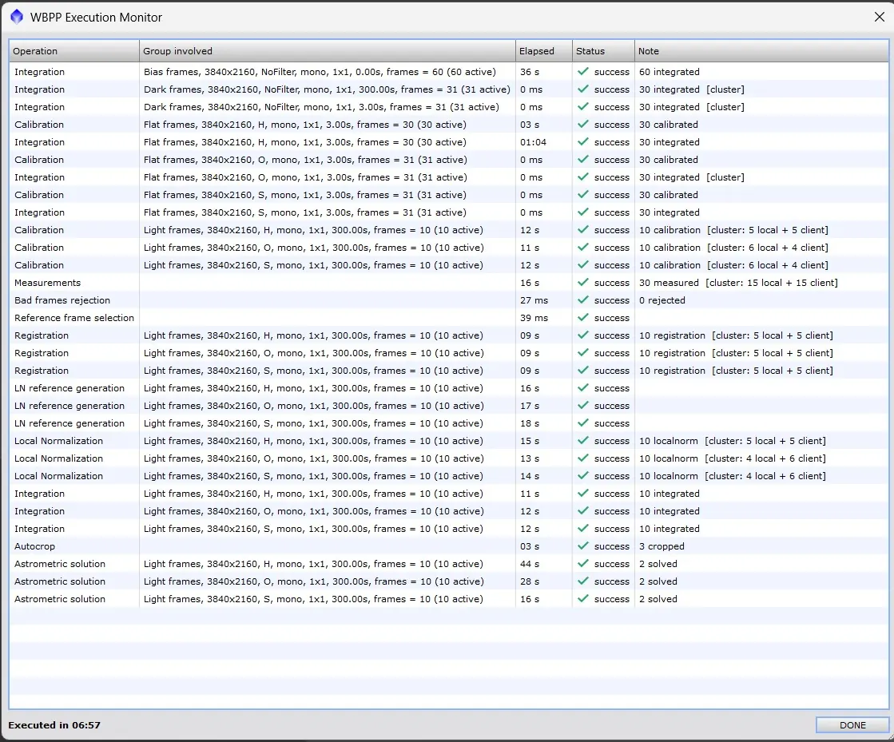Click checkmark in the 15 s elapsed row
894x742 pixels.
[582, 441]
